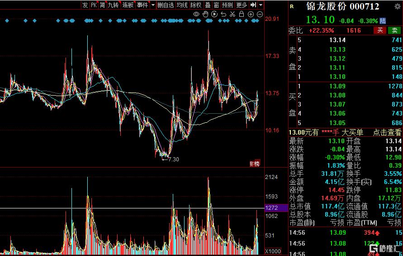Click the 委比 value +22.35%
This screenshot has width=403, height=256.
point(321,30)
